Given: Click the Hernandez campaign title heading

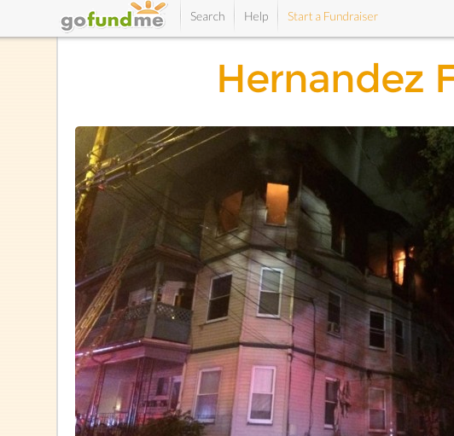Looking at the screenshot, I should point(336,78).
